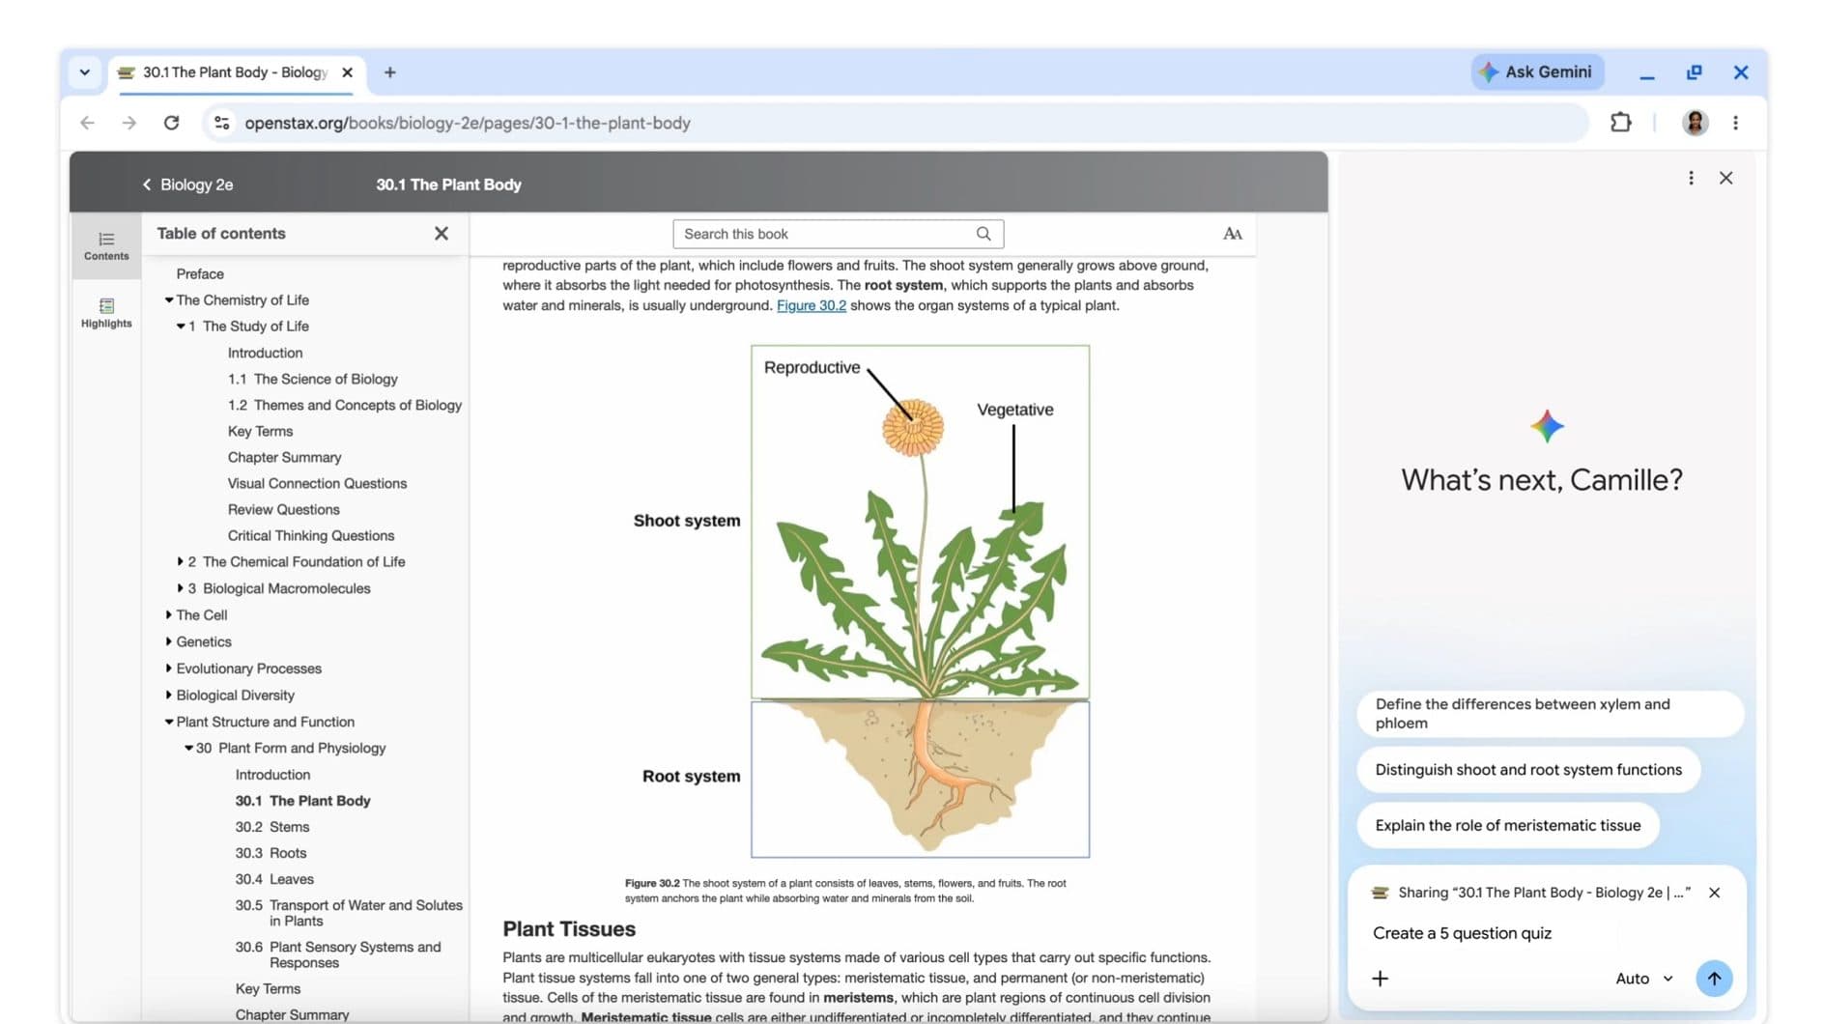Image resolution: width=1824 pixels, height=1024 pixels.
Task: Click the browser forward arrow
Action: coord(128,123)
